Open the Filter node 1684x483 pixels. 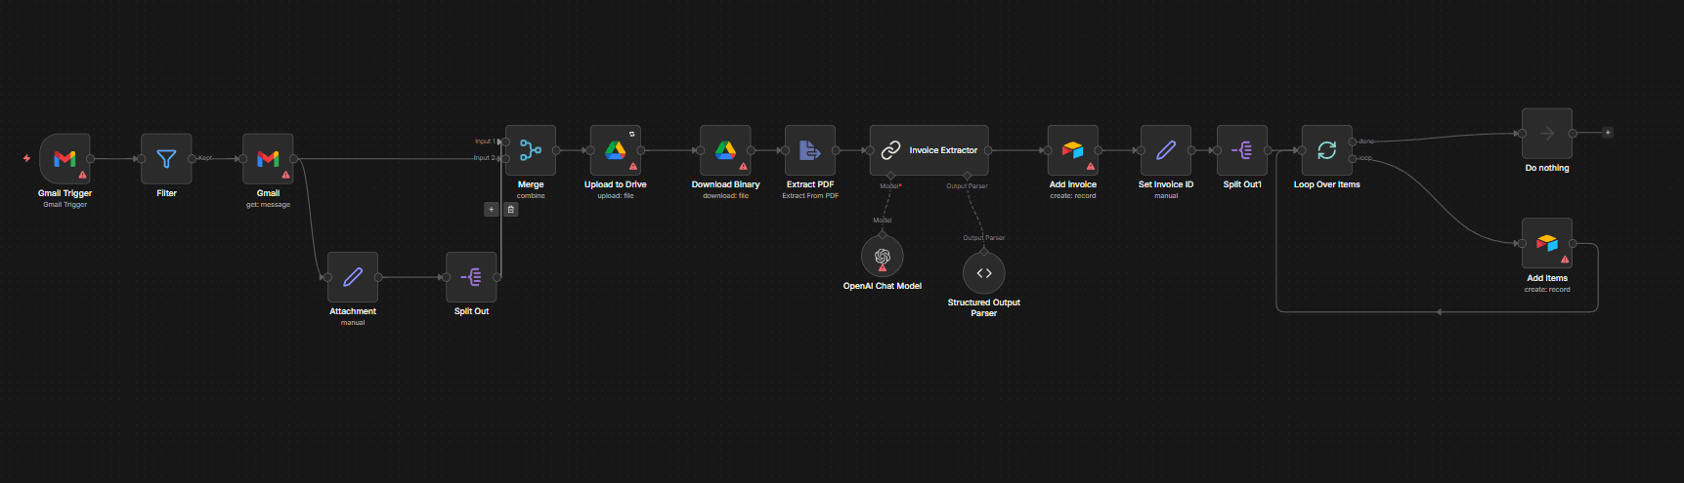pos(166,159)
